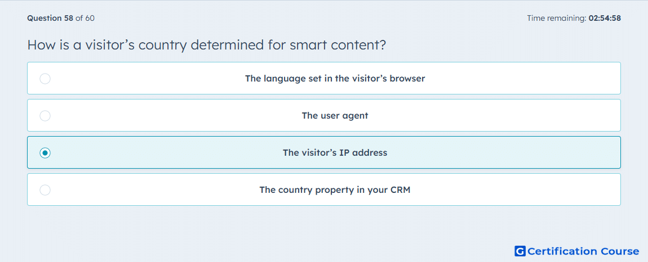This screenshot has width=648, height=262.
Task: Click empty right side of CRM country card
Action: point(537,190)
